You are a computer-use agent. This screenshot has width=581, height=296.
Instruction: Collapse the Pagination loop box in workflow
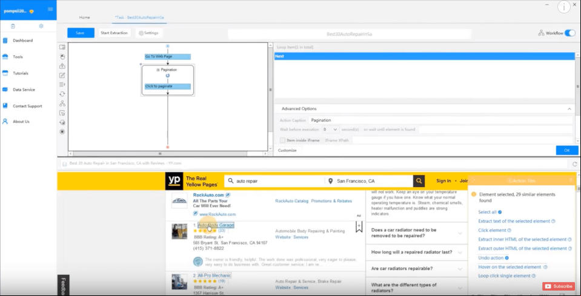click(x=158, y=70)
